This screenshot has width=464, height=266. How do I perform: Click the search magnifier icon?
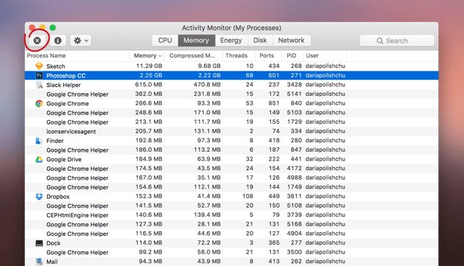tap(379, 41)
